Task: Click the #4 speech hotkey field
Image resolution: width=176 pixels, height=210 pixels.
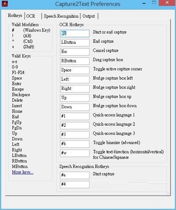Action: click(x=75, y=185)
